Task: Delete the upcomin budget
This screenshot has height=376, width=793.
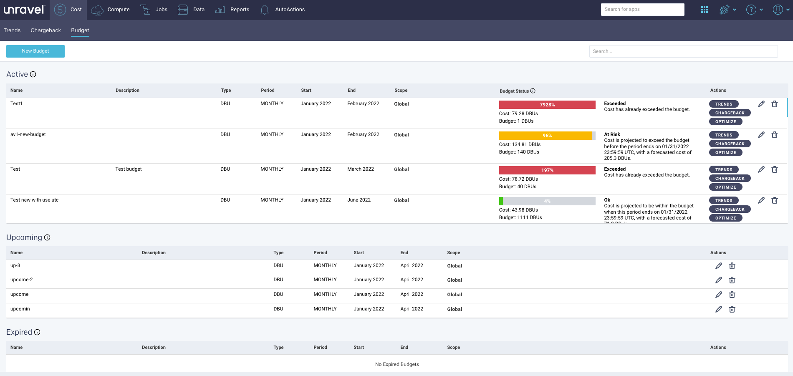Action: (x=732, y=309)
